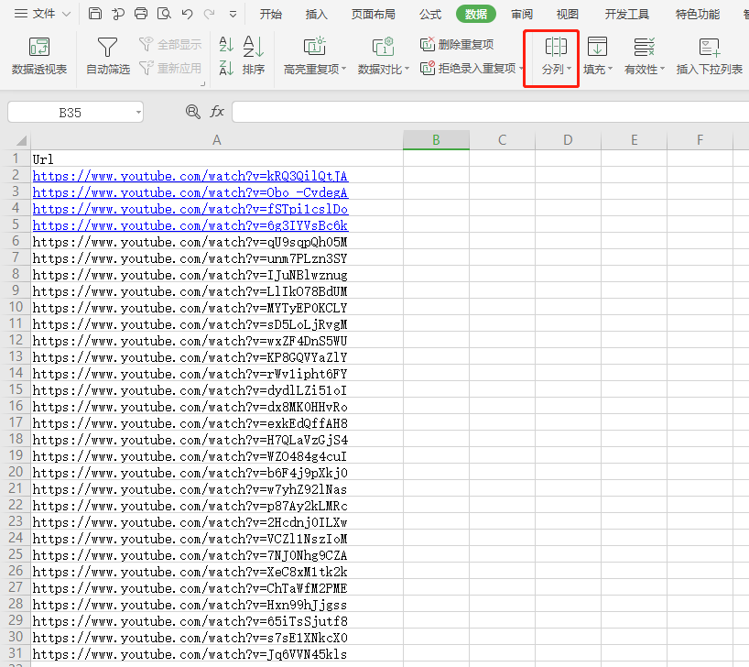Expand the 高亮重复项 dropdown arrow
The height and width of the screenshot is (667, 749).
coord(344,70)
